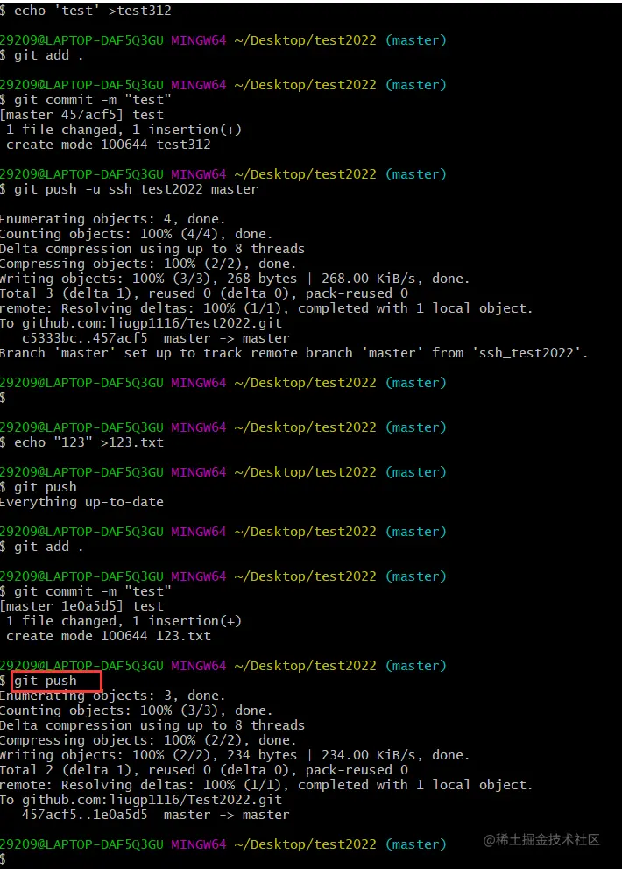
Task: Select "create mode 100644 test312" line
Action: 109,145
